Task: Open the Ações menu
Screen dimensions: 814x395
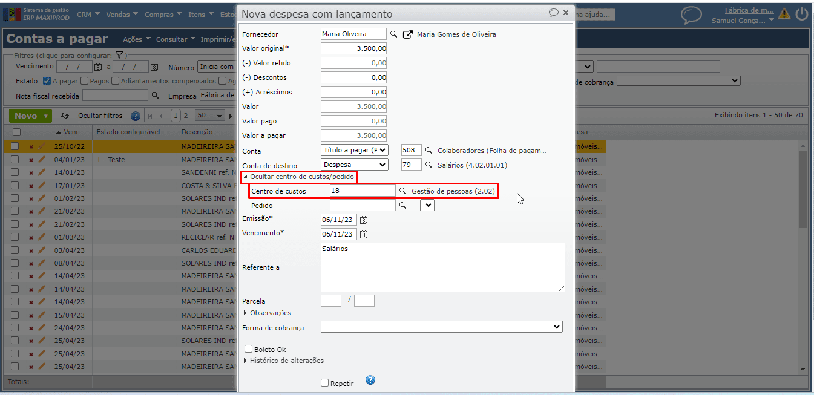Action: pos(136,39)
